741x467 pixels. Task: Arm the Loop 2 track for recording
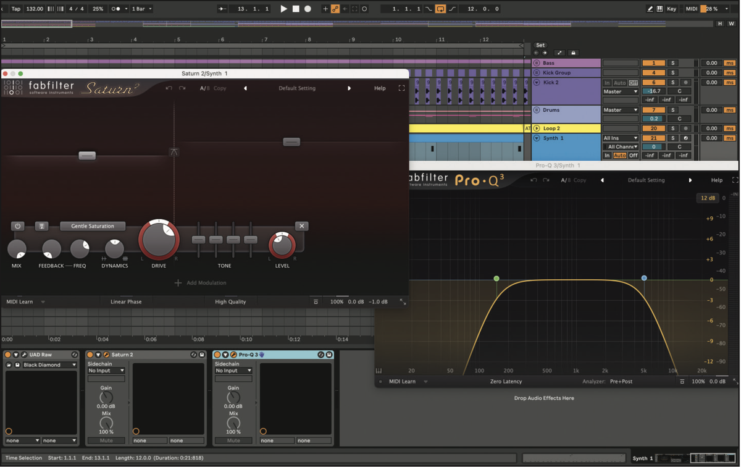(685, 128)
